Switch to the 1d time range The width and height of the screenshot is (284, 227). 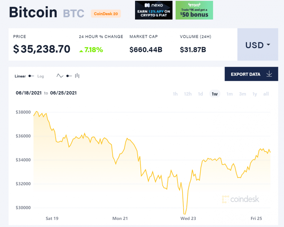click(200, 94)
